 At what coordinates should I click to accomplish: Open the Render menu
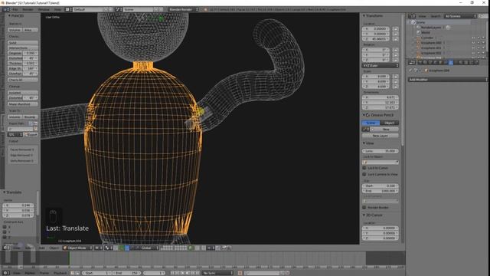point(28,10)
